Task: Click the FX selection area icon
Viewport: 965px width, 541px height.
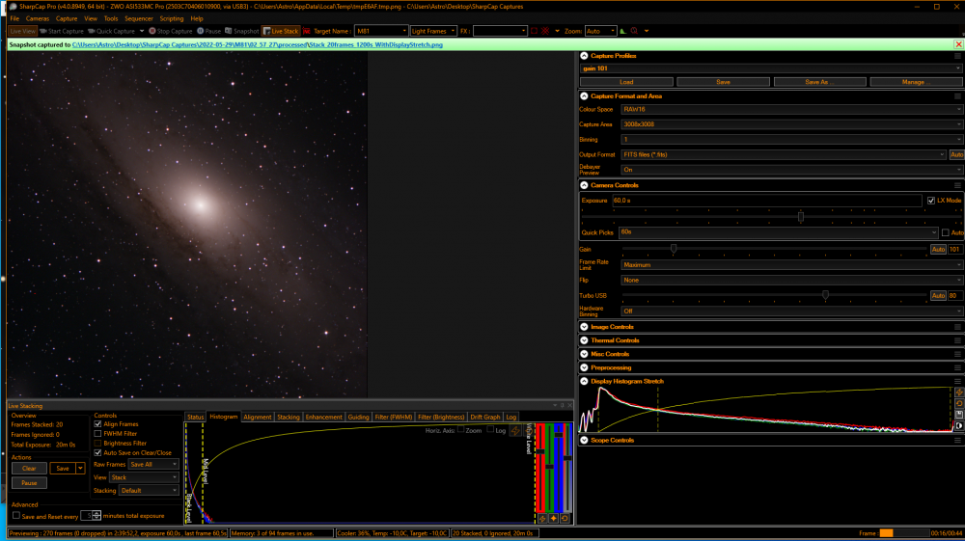Action: coord(535,31)
